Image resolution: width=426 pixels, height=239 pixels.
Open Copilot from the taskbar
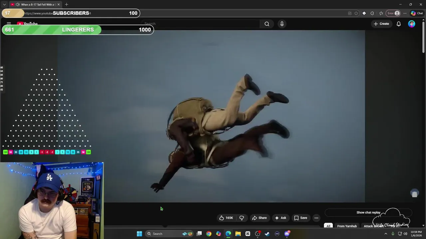click(x=218, y=234)
